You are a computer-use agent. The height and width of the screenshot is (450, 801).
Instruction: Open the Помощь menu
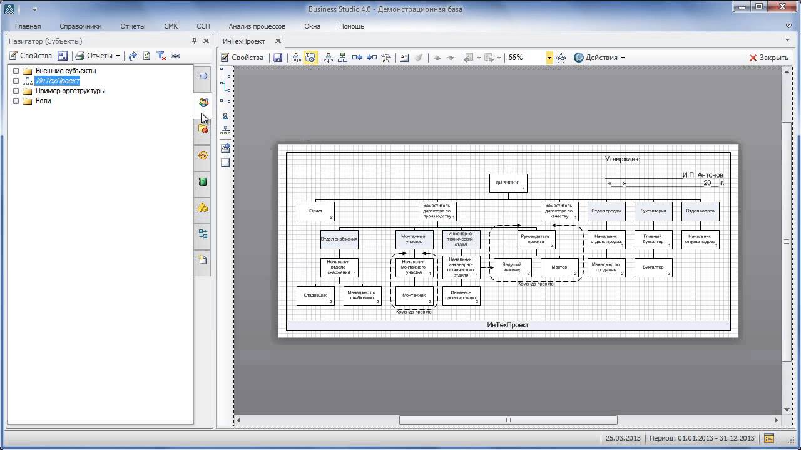click(352, 26)
